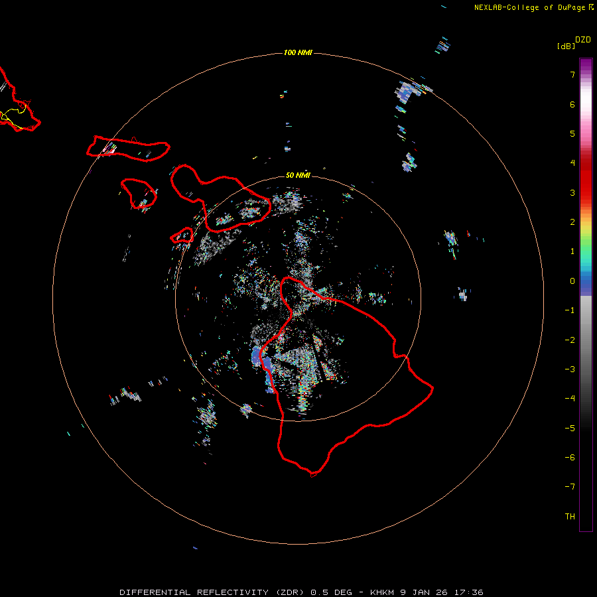Click the 50 NMI range ring label
This screenshot has height=597, width=597.
298,175
